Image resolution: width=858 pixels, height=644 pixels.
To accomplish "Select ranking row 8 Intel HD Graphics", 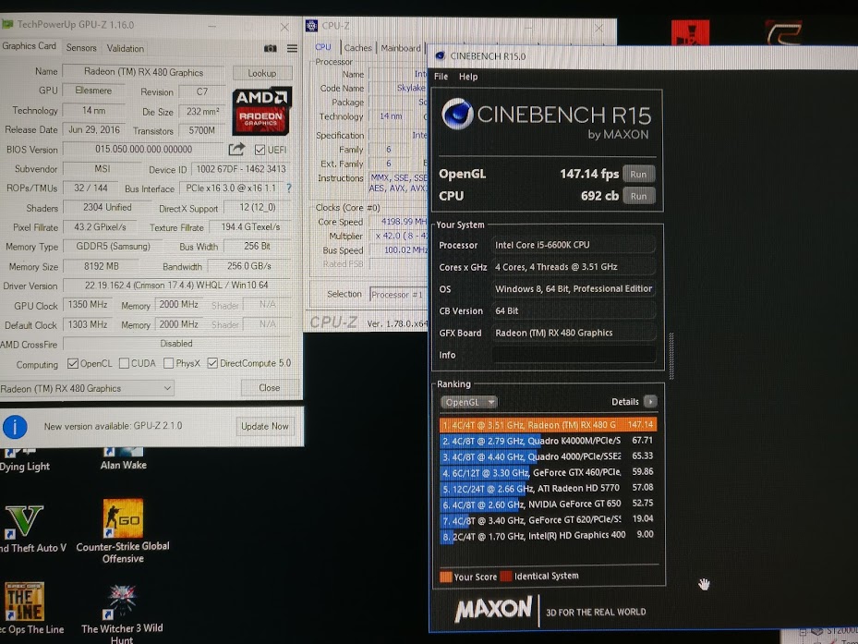I will pyautogui.click(x=548, y=535).
